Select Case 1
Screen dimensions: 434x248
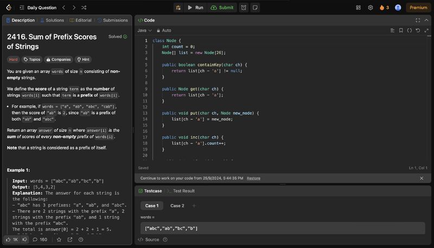pyautogui.click(x=152, y=206)
